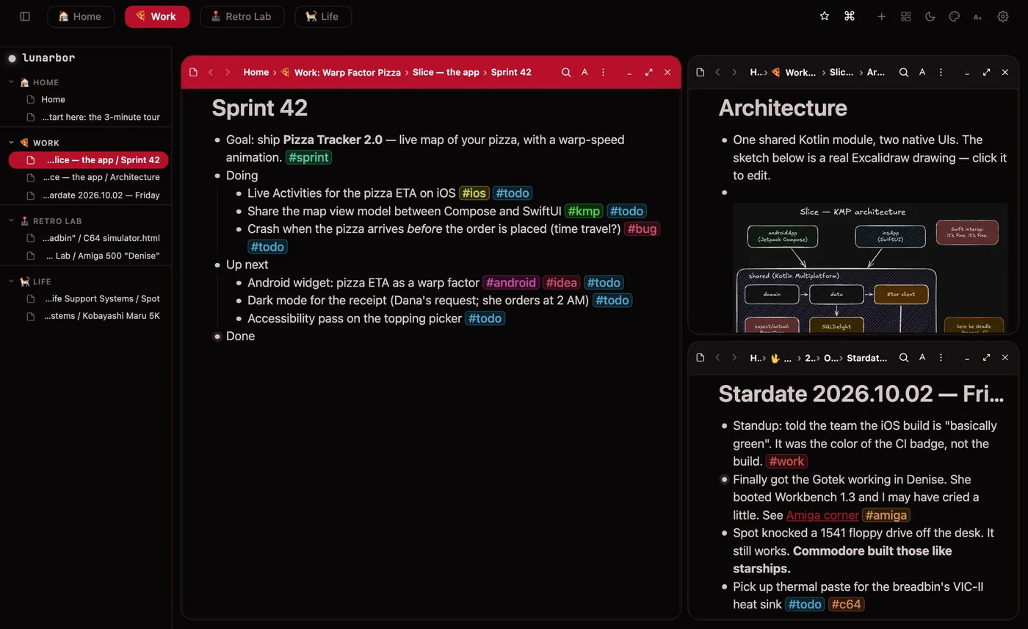Expand the collapsed Done bullet
Image resolution: width=1028 pixels, height=629 pixels.
tap(217, 336)
